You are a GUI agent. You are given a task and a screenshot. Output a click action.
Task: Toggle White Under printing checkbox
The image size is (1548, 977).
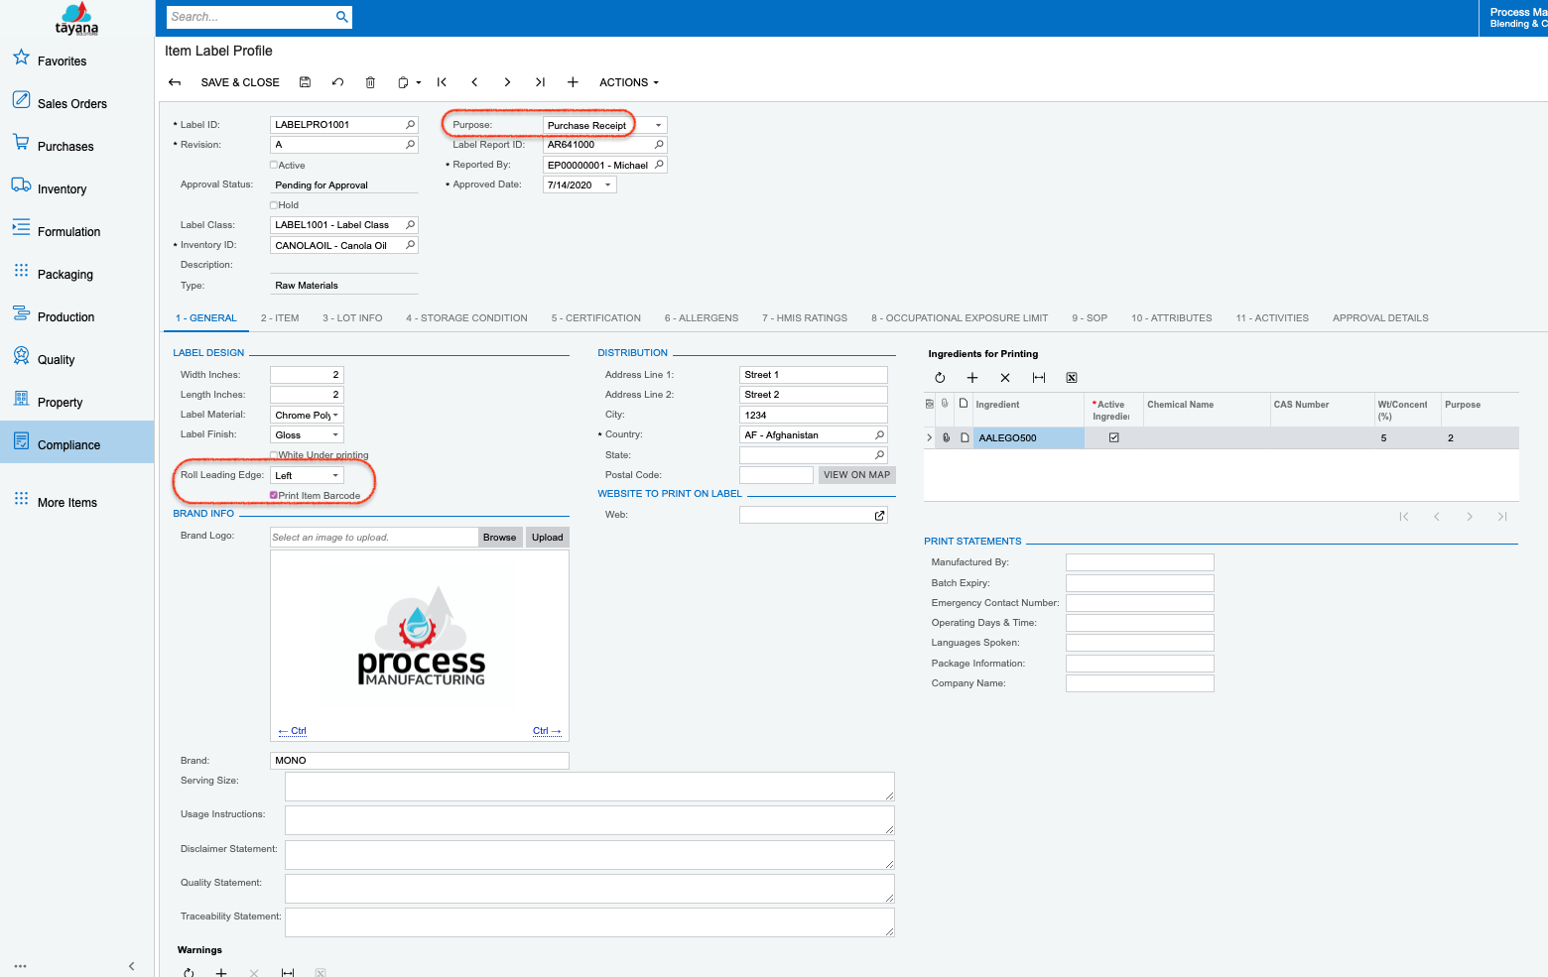274,455
